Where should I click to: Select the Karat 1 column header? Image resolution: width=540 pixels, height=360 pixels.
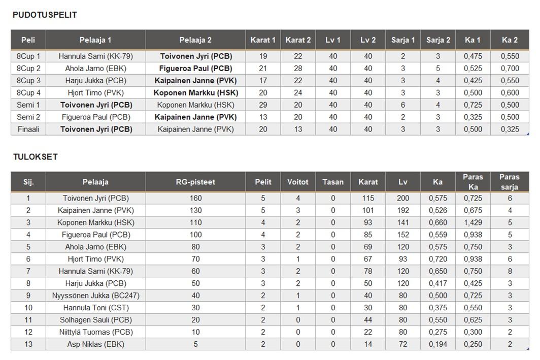click(263, 40)
